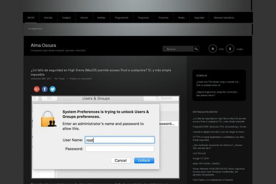Click the Cancel button in dialog
Screen dimensions: 276x184
coord(121,161)
